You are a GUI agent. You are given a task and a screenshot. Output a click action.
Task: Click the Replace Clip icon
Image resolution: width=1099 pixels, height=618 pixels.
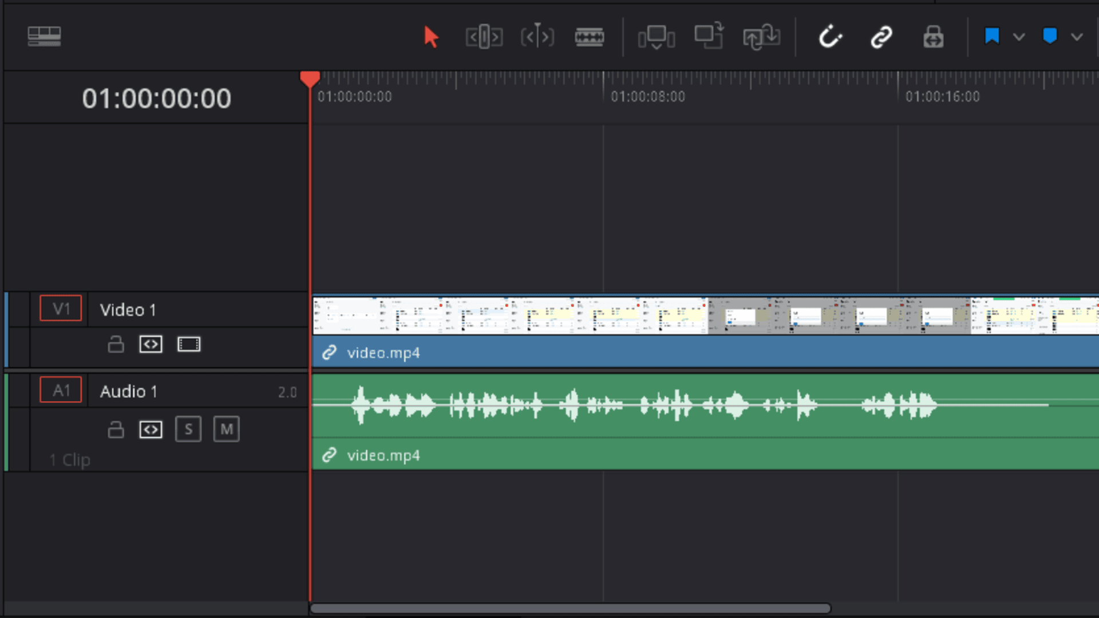(761, 37)
